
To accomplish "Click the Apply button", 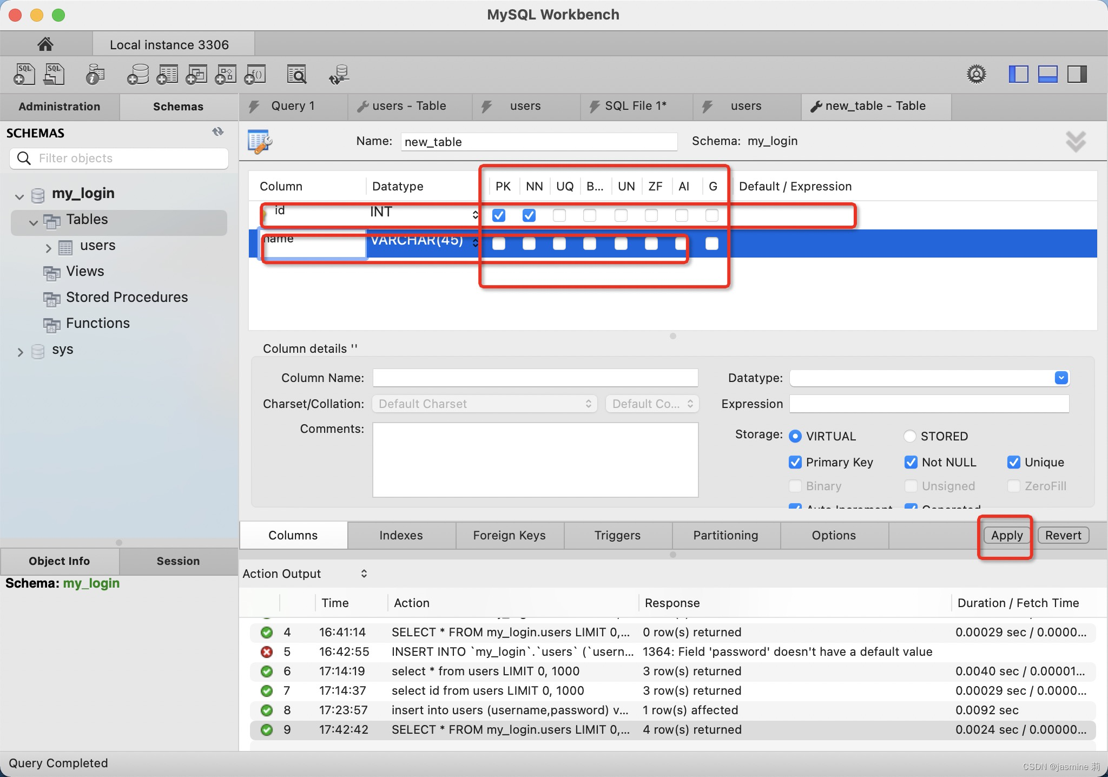I will click(1006, 535).
